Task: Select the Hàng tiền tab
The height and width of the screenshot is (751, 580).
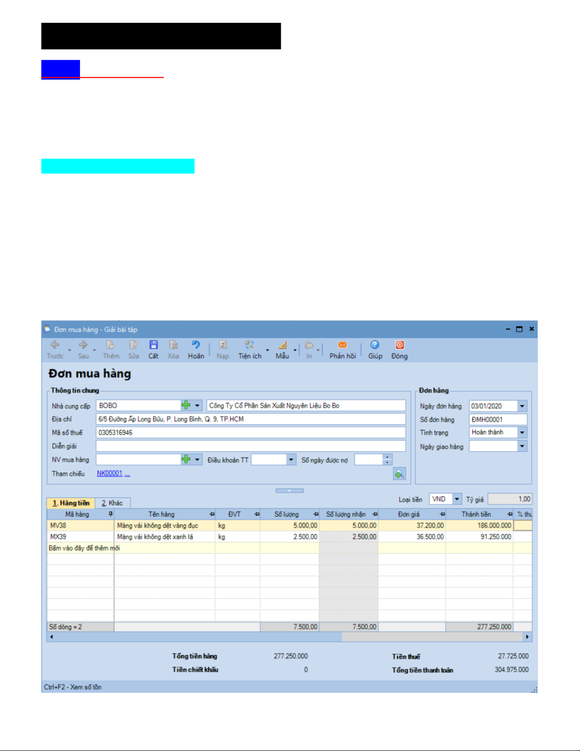Action: pyautogui.click(x=71, y=503)
